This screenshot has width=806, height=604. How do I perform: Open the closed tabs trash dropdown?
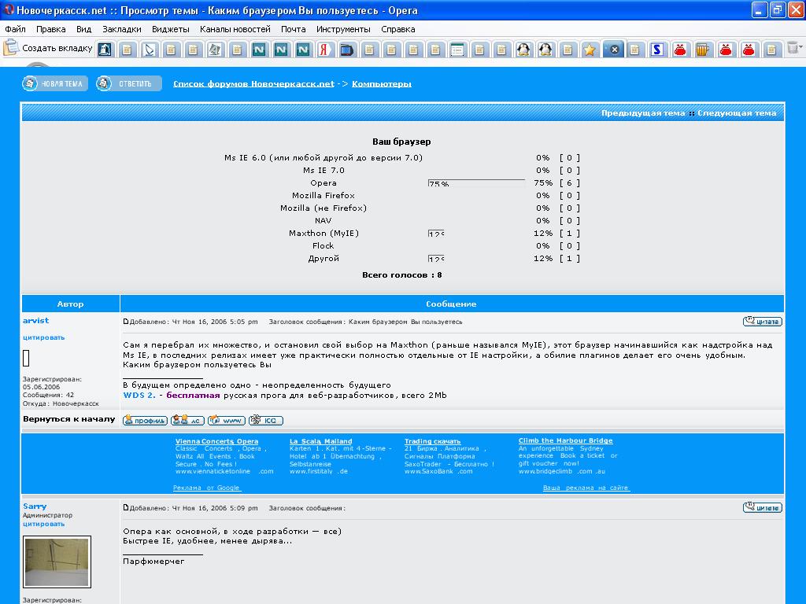coord(793,48)
